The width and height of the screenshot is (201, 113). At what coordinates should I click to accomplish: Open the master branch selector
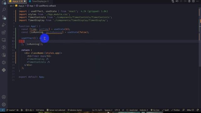[11, 110]
